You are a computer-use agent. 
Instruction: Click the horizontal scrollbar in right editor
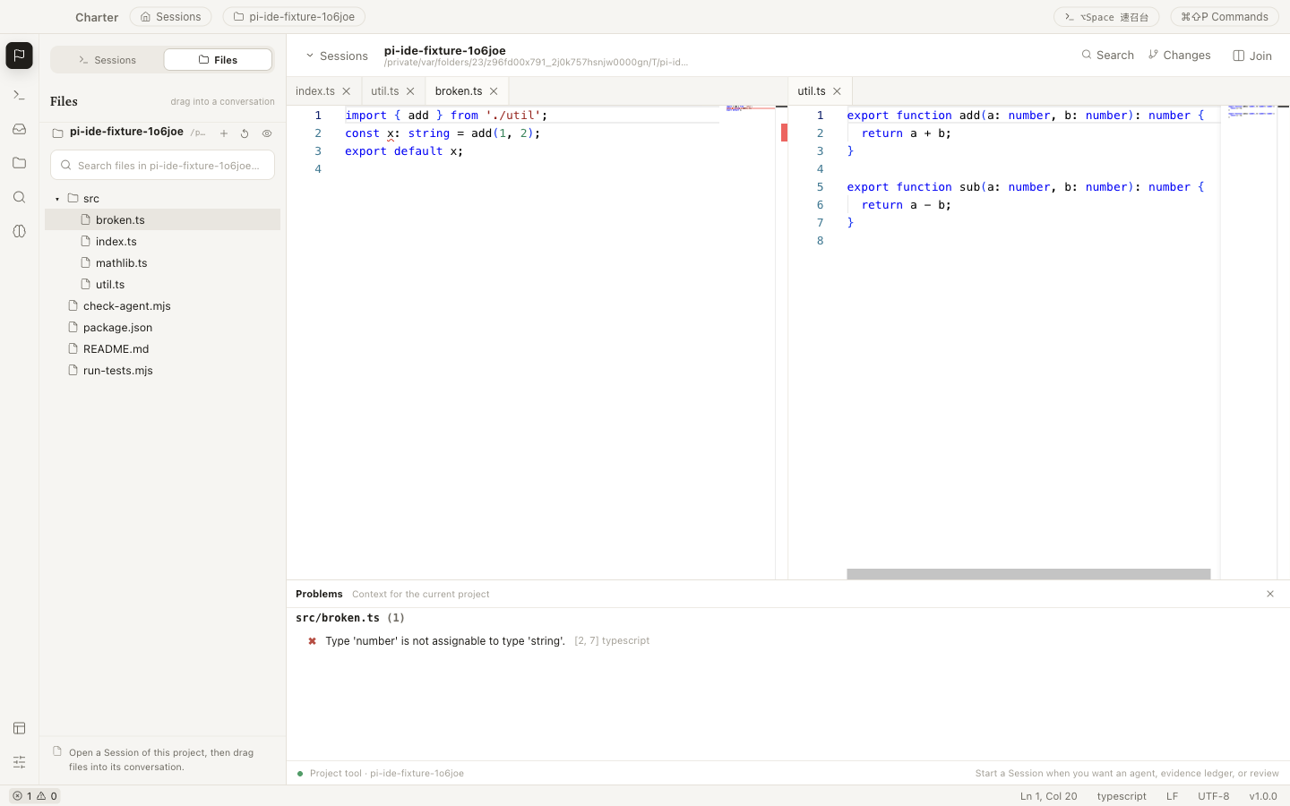[x=1028, y=574]
